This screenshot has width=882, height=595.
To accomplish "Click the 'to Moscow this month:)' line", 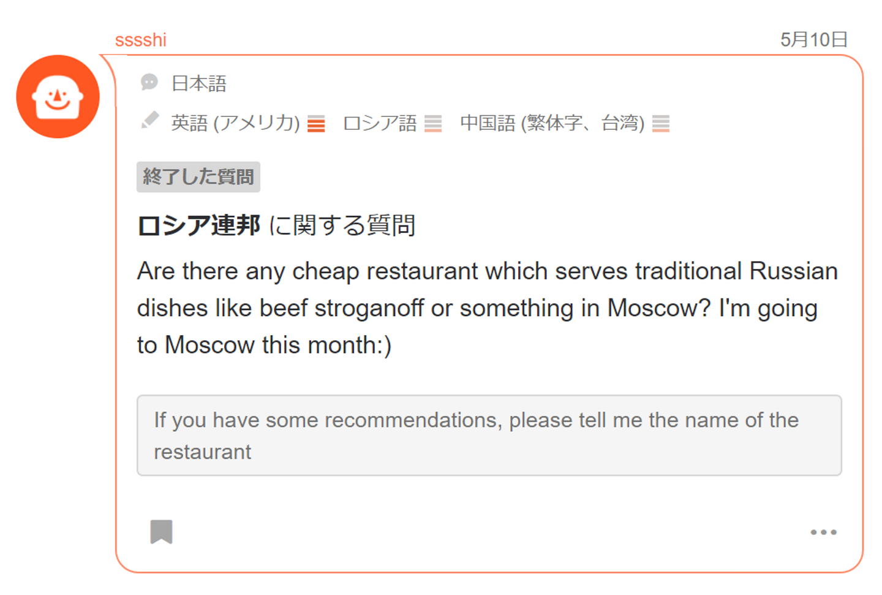I will [264, 345].
